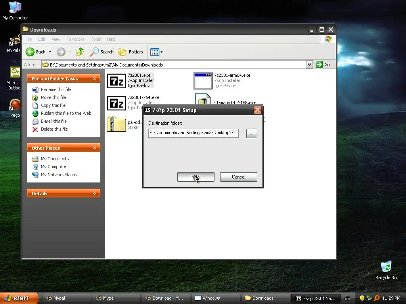Open the destination folder browse button
The height and width of the screenshot is (304, 406).
pyautogui.click(x=251, y=133)
